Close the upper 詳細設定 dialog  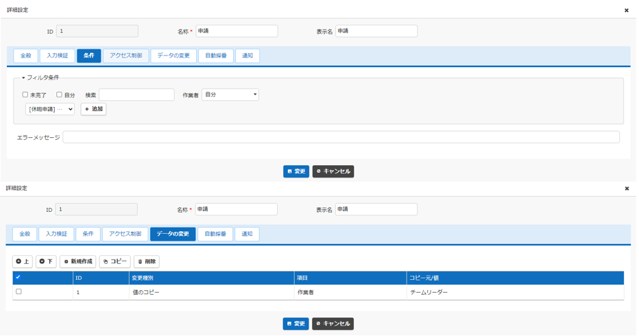point(626,10)
